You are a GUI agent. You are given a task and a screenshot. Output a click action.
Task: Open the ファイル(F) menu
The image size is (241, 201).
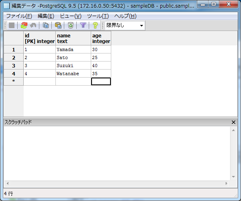click(19, 16)
